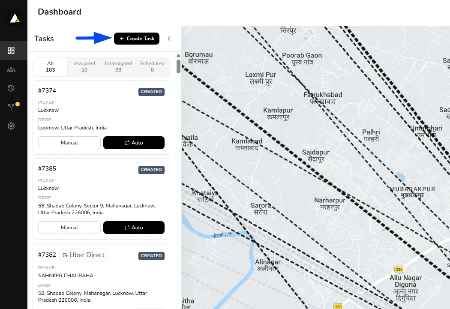Click the Create Task button
Screen dimensions: 450x309
[137, 39]
